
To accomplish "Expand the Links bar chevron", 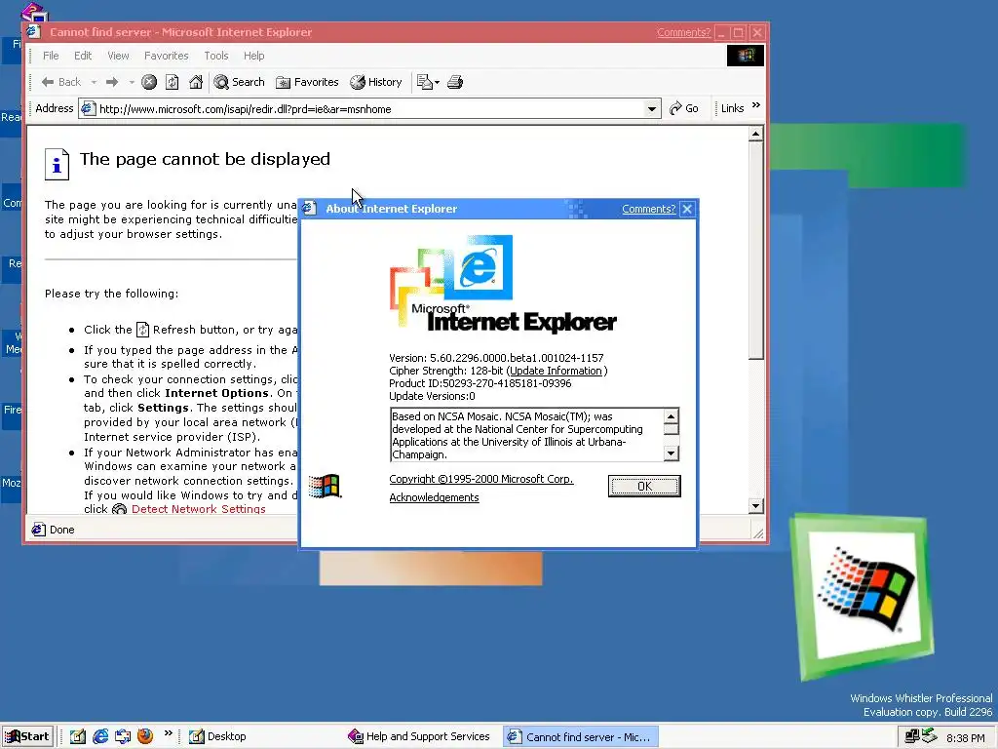I will pos(756,105).
